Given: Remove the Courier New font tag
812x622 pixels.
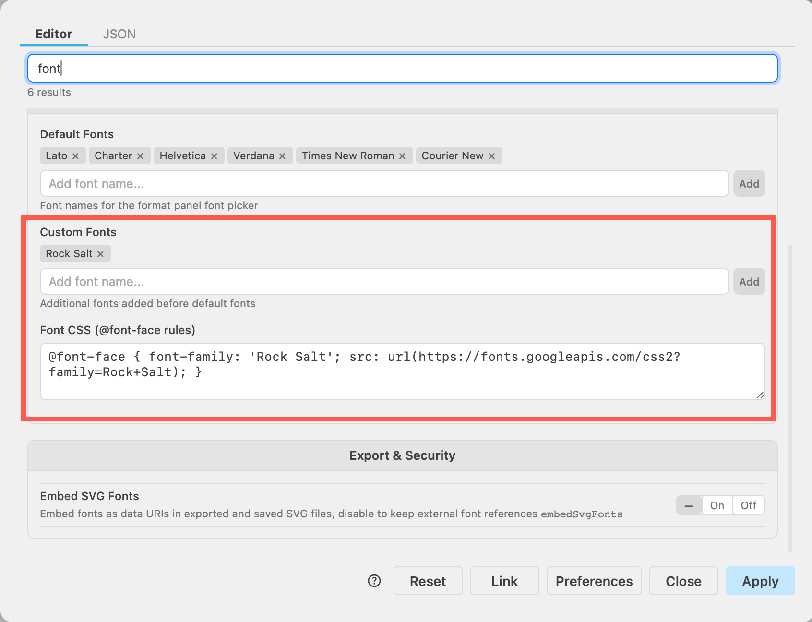Looking at the screenshot, I should pos(491,156).
